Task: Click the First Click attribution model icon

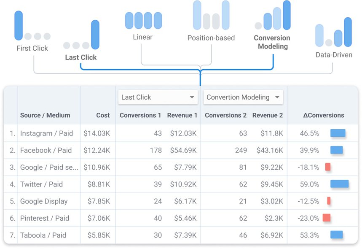Action: tap(32, 25)
